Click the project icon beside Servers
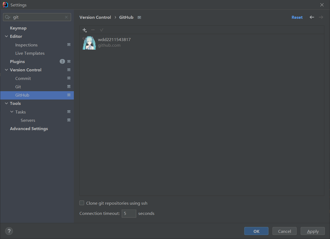This screenshot has width=330, height=239. click(x=69, y=120)
